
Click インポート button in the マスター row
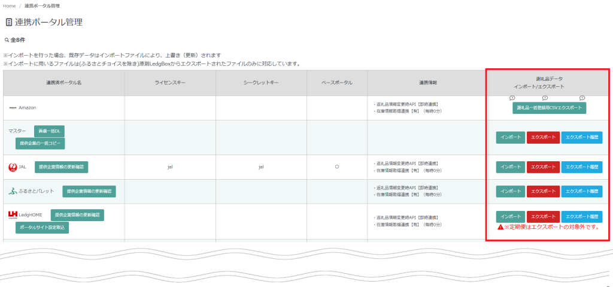pos(510,138)
